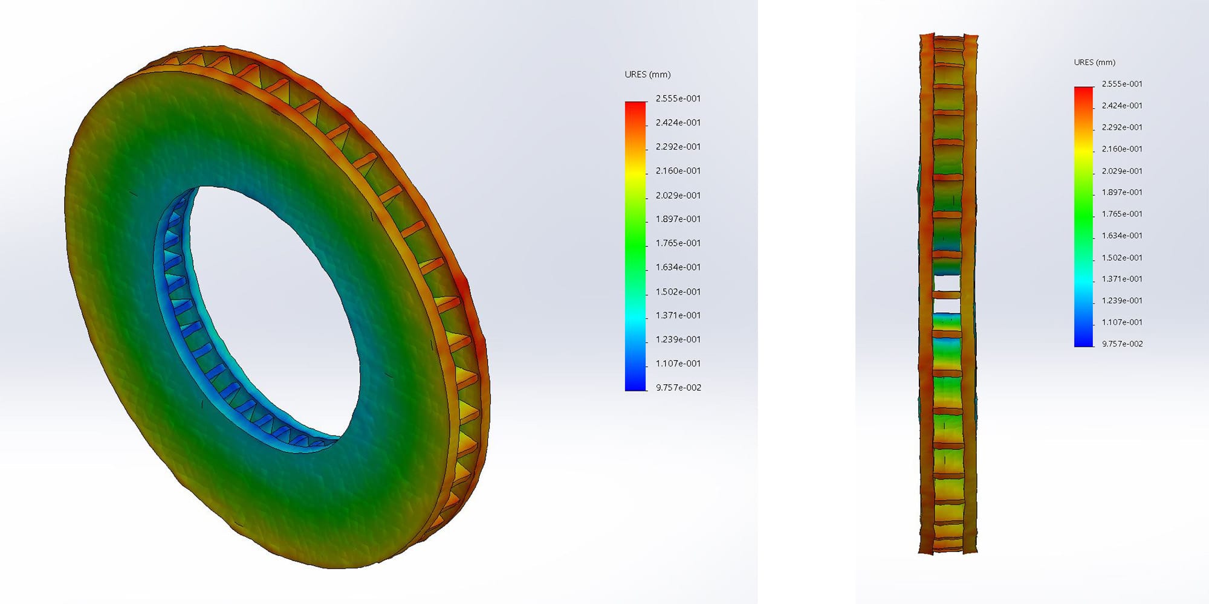Click the right legend title URES (mm)
1209x604 pixels.
point(1095,62)
